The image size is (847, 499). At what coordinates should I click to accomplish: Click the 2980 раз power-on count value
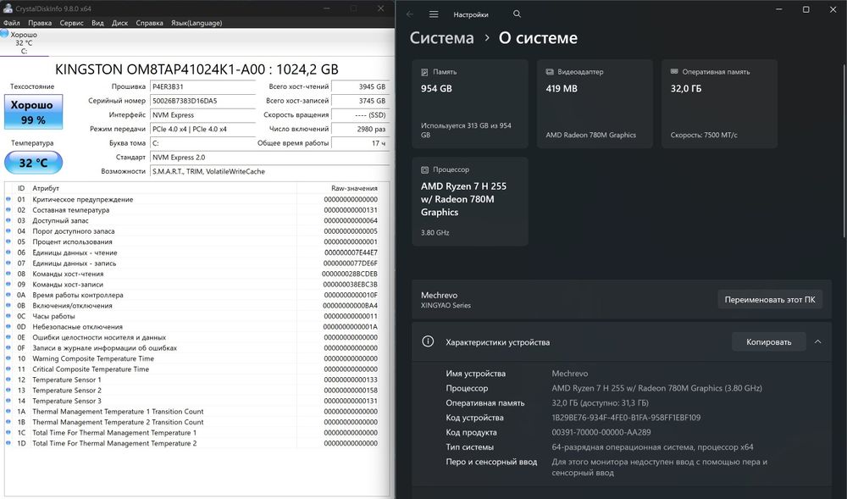360,129
